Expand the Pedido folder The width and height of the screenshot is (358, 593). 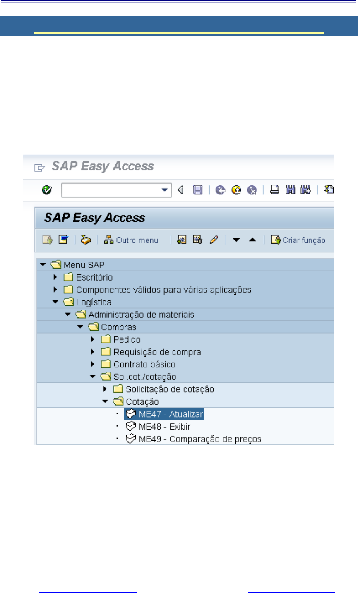(x=93, y=339)
